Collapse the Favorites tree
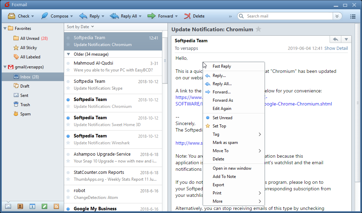The height and width of the screenshot is (213, 362). click(x=5, y=28)
